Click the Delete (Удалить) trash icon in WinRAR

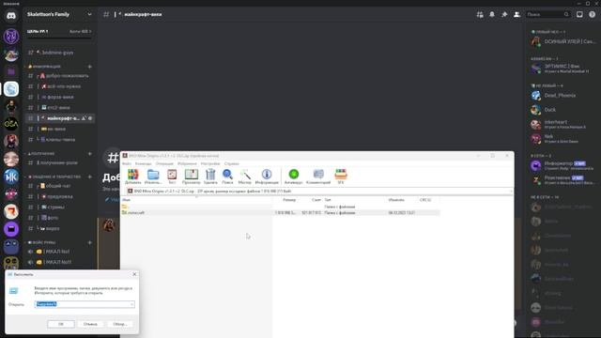pos(210,177)
